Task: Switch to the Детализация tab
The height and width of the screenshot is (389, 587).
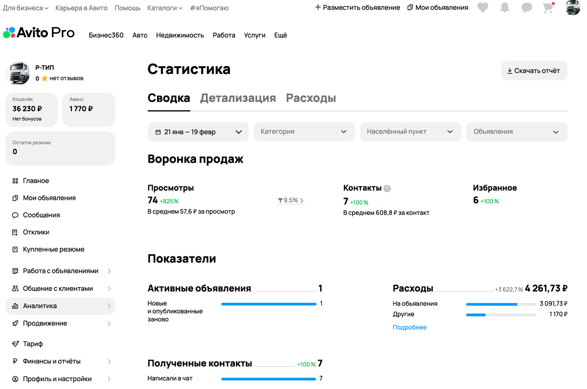Action: [x=238, y=98]
